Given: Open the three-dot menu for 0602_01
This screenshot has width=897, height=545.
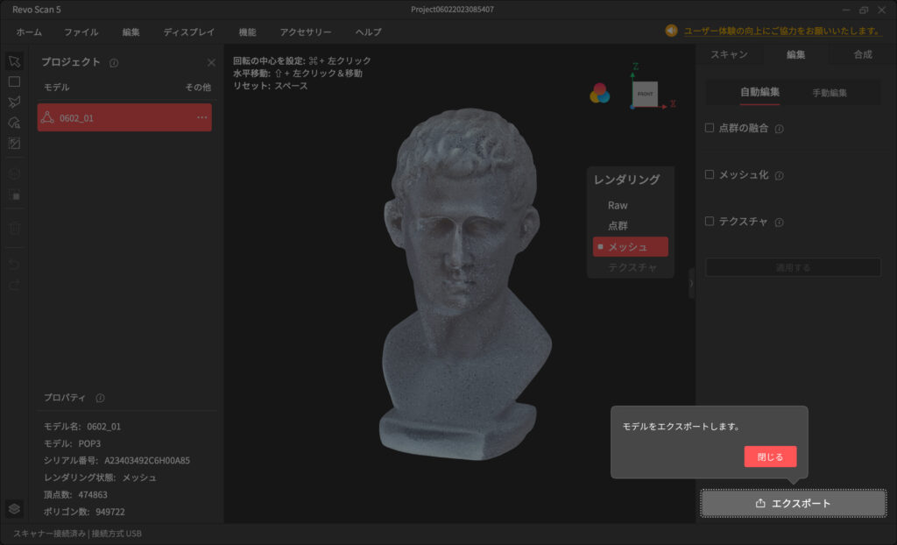Looking at the screenshot, I should tap(202, 117).
